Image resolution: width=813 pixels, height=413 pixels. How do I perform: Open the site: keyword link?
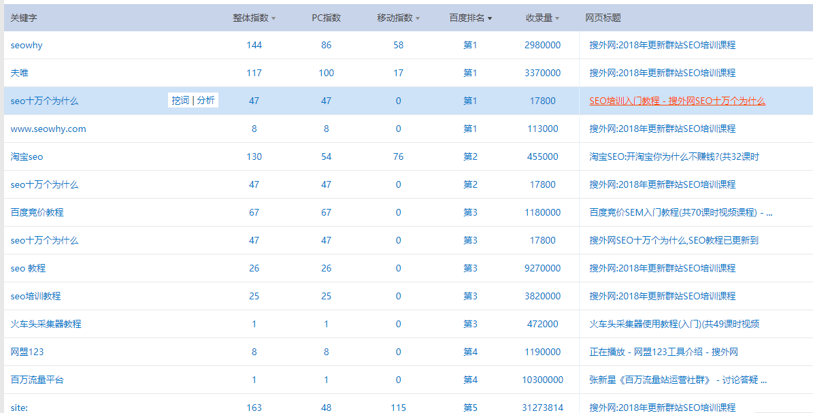coord(19,408)
